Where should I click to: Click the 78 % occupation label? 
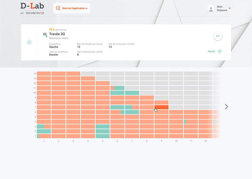point(52,30)
